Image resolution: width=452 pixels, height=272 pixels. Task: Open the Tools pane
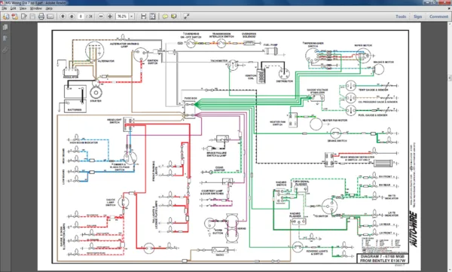(401, 17)
